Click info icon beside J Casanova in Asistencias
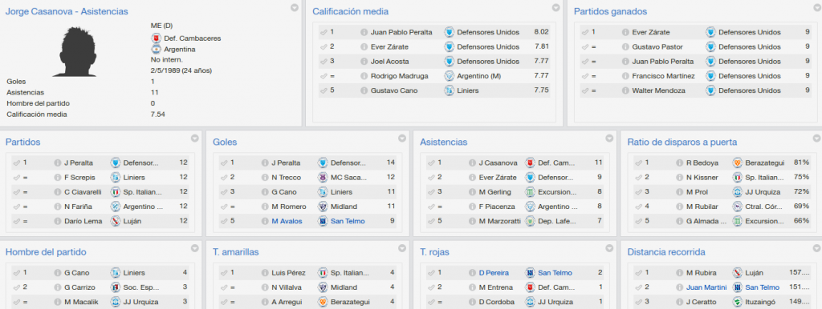 471,163
